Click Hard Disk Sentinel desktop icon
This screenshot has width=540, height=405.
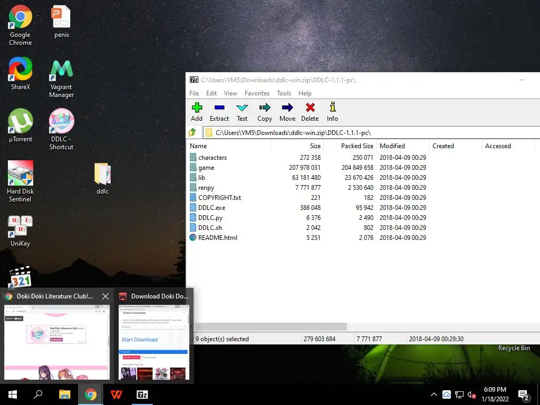21,181
